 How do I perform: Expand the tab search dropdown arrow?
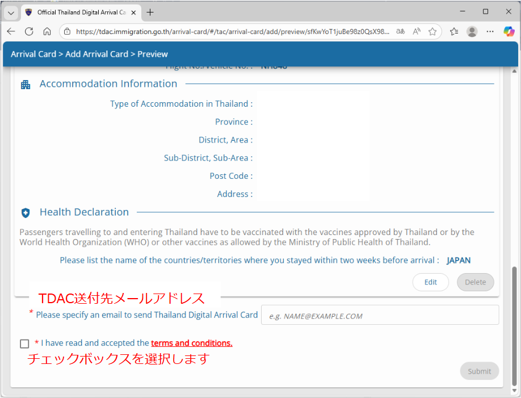tap(11, 12)
